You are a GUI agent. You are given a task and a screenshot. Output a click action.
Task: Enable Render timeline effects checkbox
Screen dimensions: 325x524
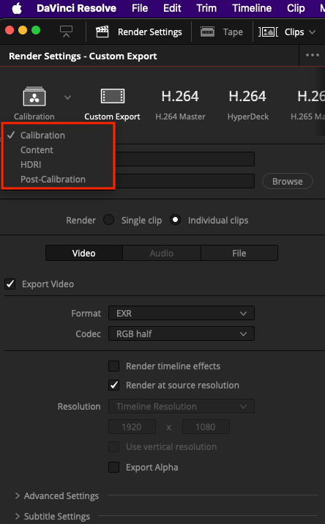(x=113, y=366)
